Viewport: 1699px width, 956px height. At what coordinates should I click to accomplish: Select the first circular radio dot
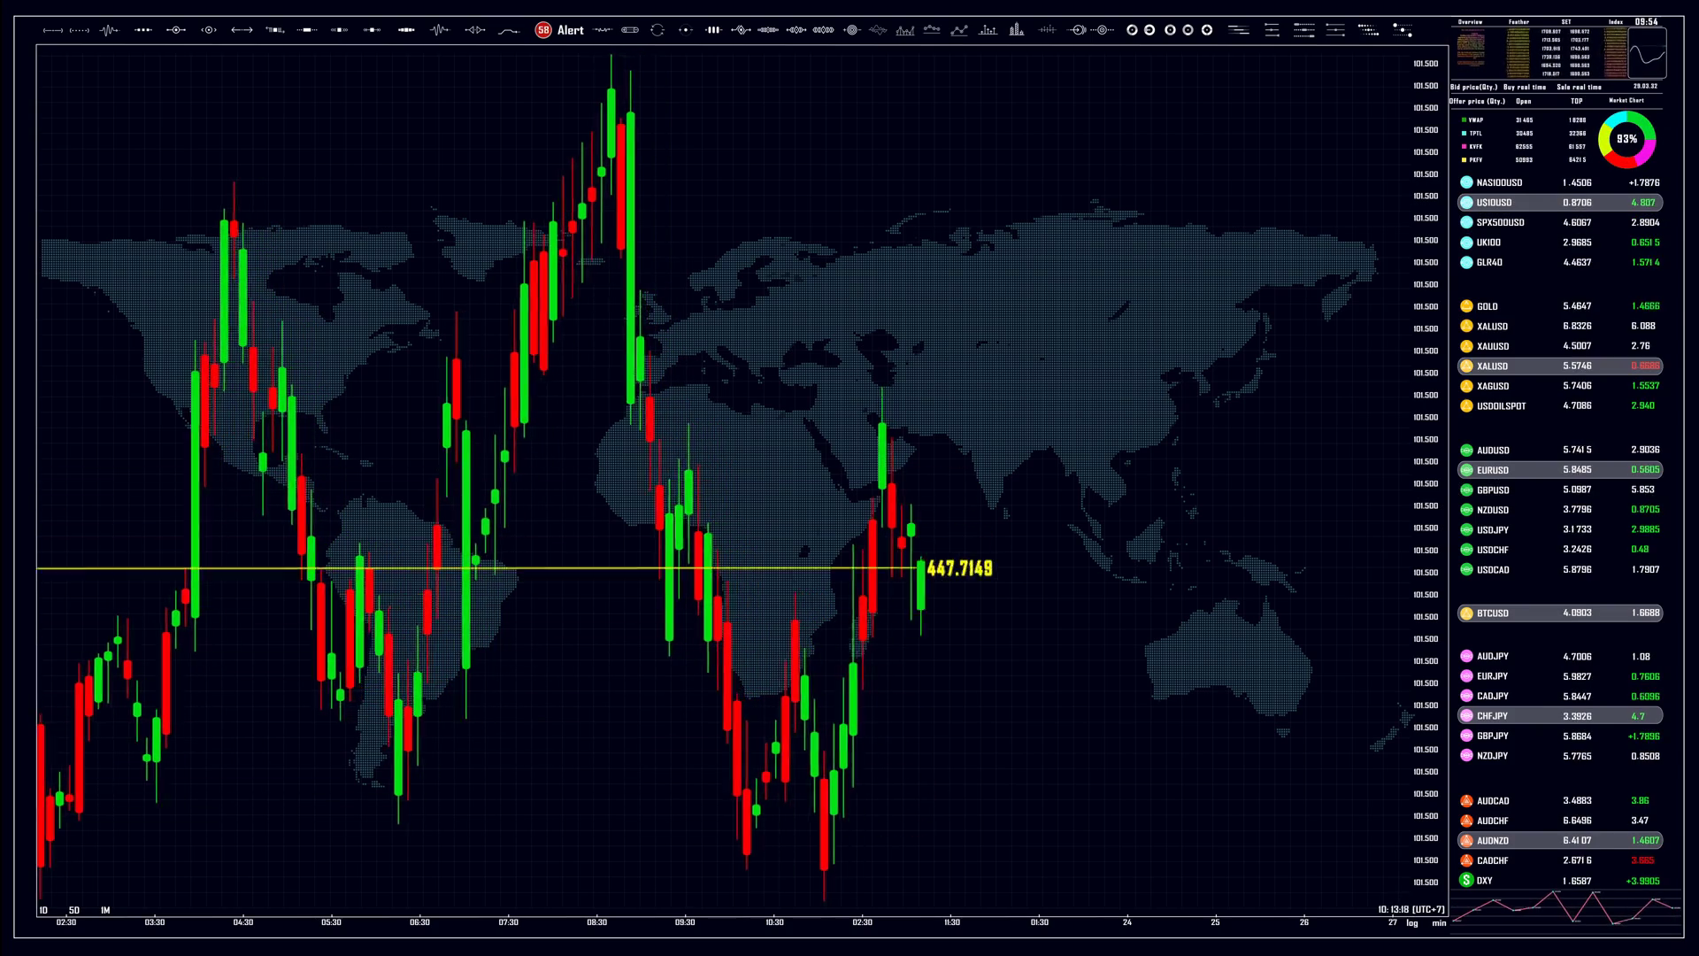[1132, 30]
